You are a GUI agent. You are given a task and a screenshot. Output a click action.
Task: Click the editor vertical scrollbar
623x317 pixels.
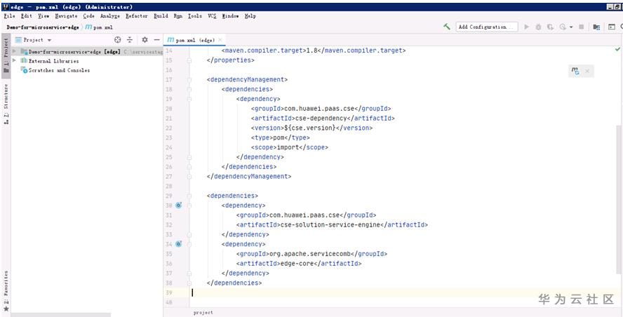click(x=619, y=198)
